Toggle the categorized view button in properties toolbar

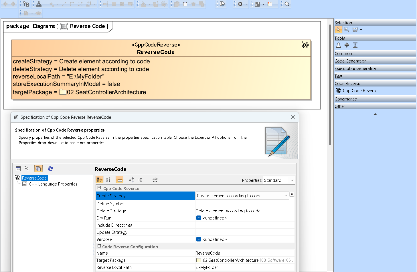coord(100,180)
